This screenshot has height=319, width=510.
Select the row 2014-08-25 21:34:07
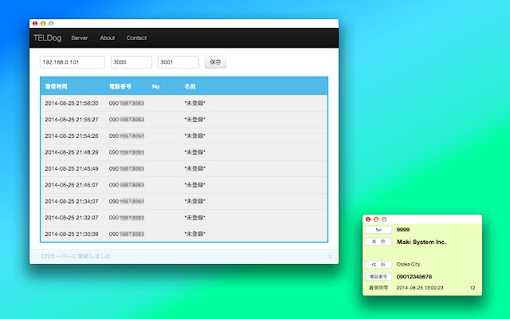(184, 201)
